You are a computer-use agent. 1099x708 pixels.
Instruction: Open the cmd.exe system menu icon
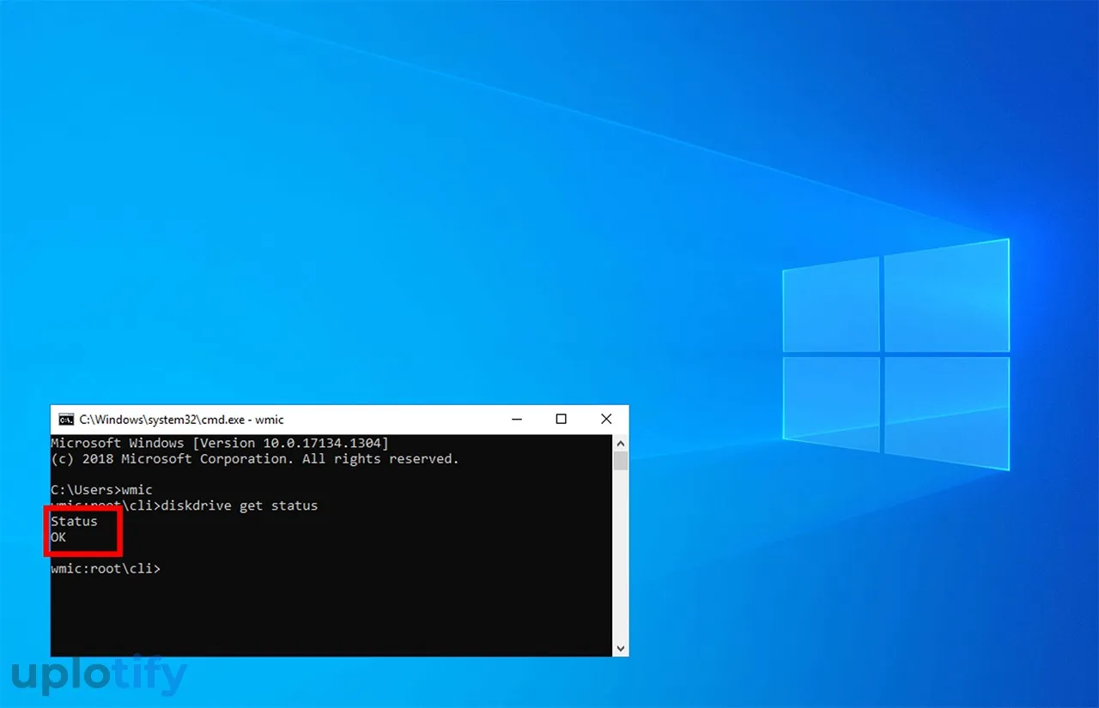pyautogui.click(x=65, y=420)
